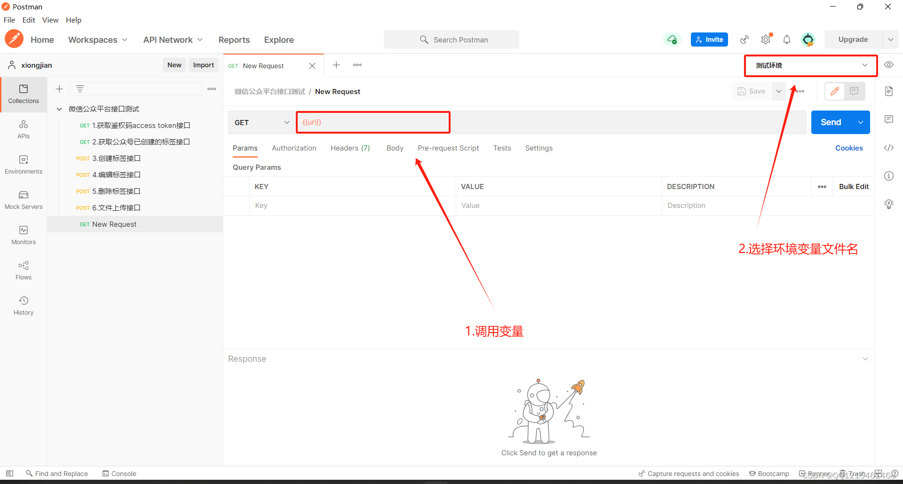Open the Send button dropdown arrow
Screen dimensions: 903x484
(861, 122)
